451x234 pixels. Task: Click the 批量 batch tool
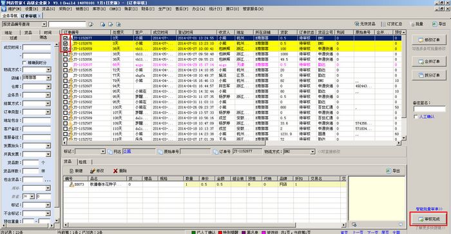coord(417,24)
